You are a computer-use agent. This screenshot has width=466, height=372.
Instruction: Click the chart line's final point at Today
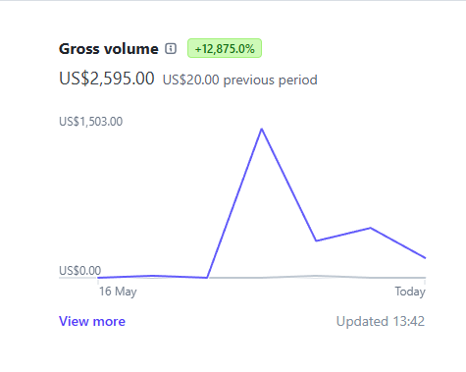tap(425, 258)
